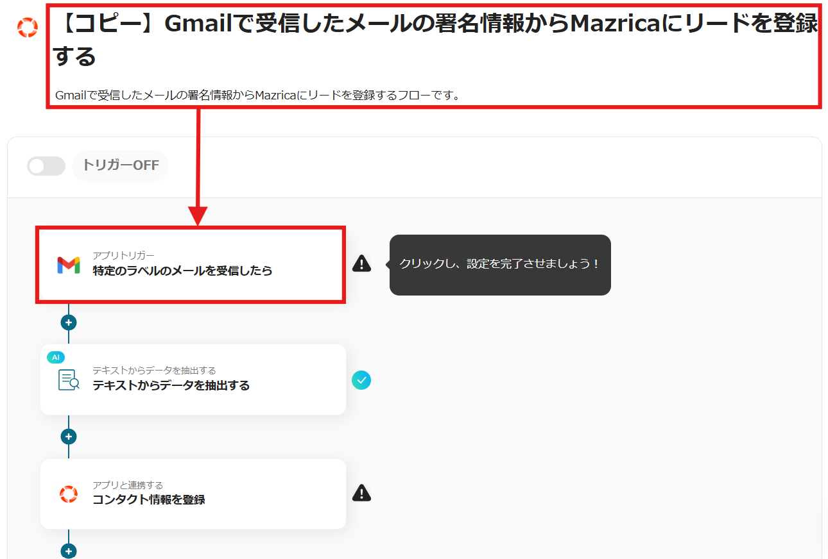
Task: Click the document search icon on the extraction step
Action: click(x=69, y=380)
